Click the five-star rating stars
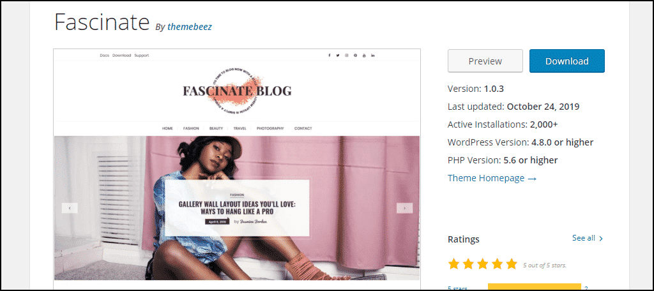654x291 pixels. click(483, 264)
